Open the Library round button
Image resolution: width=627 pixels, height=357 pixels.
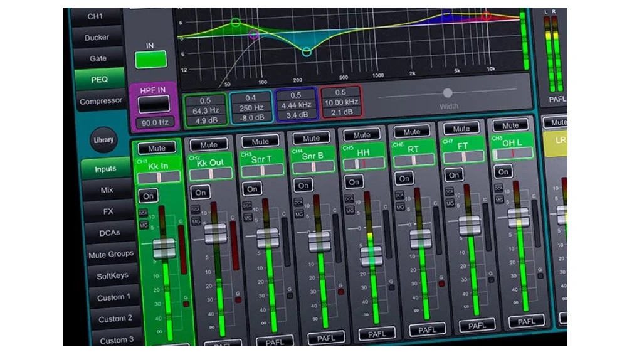pyautogui.click(x=103, y=140)
